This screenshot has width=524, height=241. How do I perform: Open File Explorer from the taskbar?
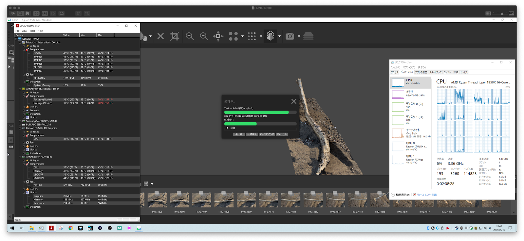coord(31,228)
